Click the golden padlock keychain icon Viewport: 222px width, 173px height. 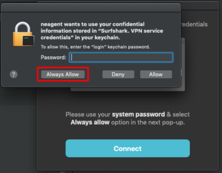tap(24, 34)
